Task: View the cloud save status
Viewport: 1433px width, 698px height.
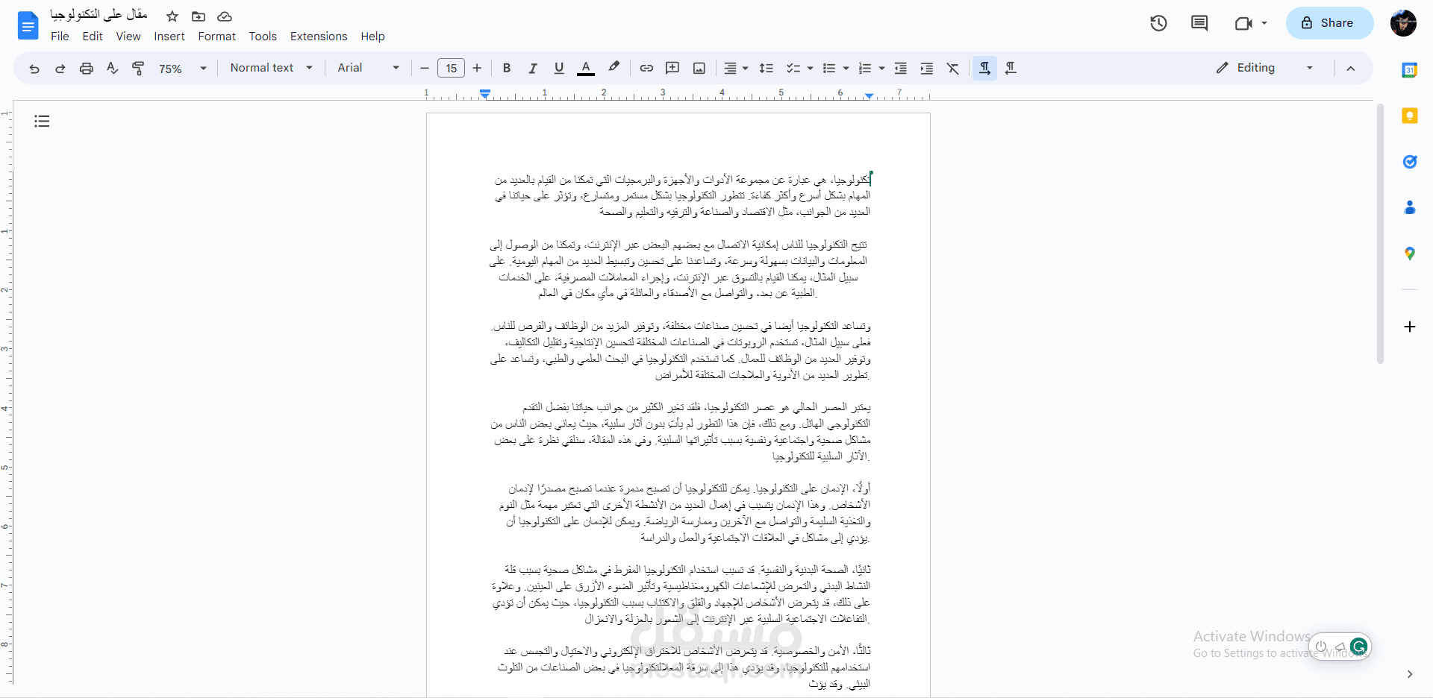Action: (225, 16)
